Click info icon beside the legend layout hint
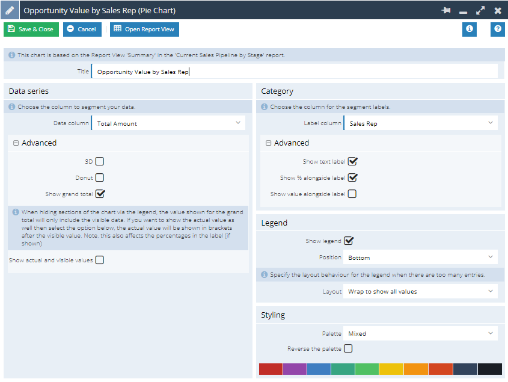The image size is (508, 382). click(265, 275)
